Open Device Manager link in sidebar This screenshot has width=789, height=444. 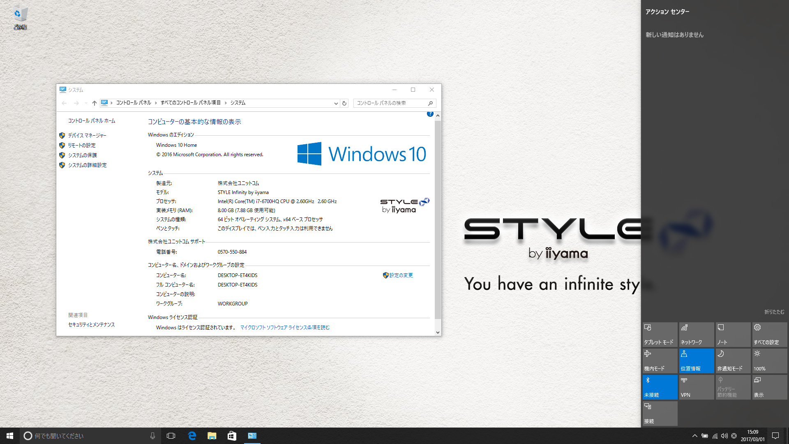87,135
